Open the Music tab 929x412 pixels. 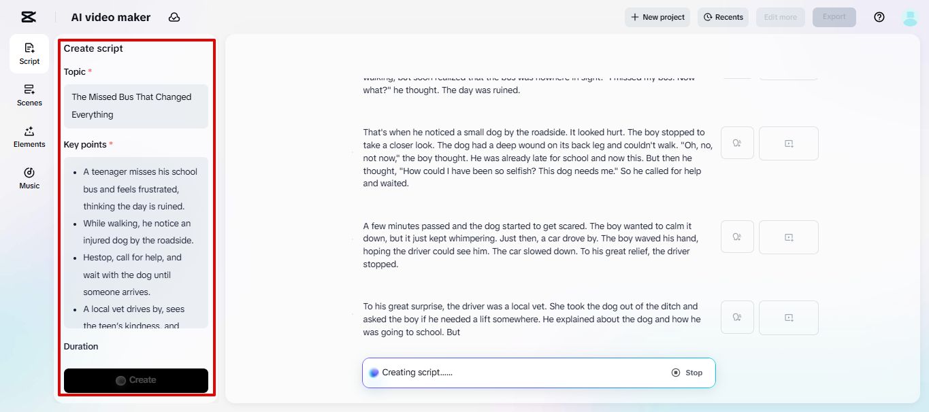pyautogui.click(x=29, y=178)
